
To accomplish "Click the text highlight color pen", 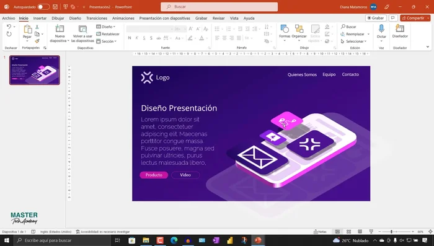I will pos(190,38).
